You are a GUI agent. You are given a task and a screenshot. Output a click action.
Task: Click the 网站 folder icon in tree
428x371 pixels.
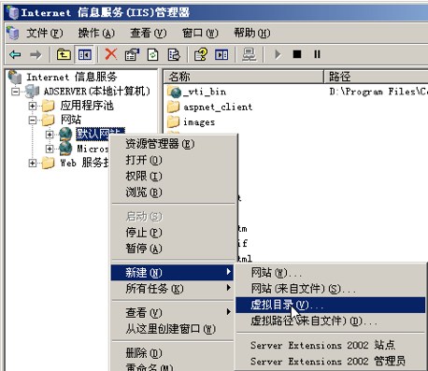[49, 120]
